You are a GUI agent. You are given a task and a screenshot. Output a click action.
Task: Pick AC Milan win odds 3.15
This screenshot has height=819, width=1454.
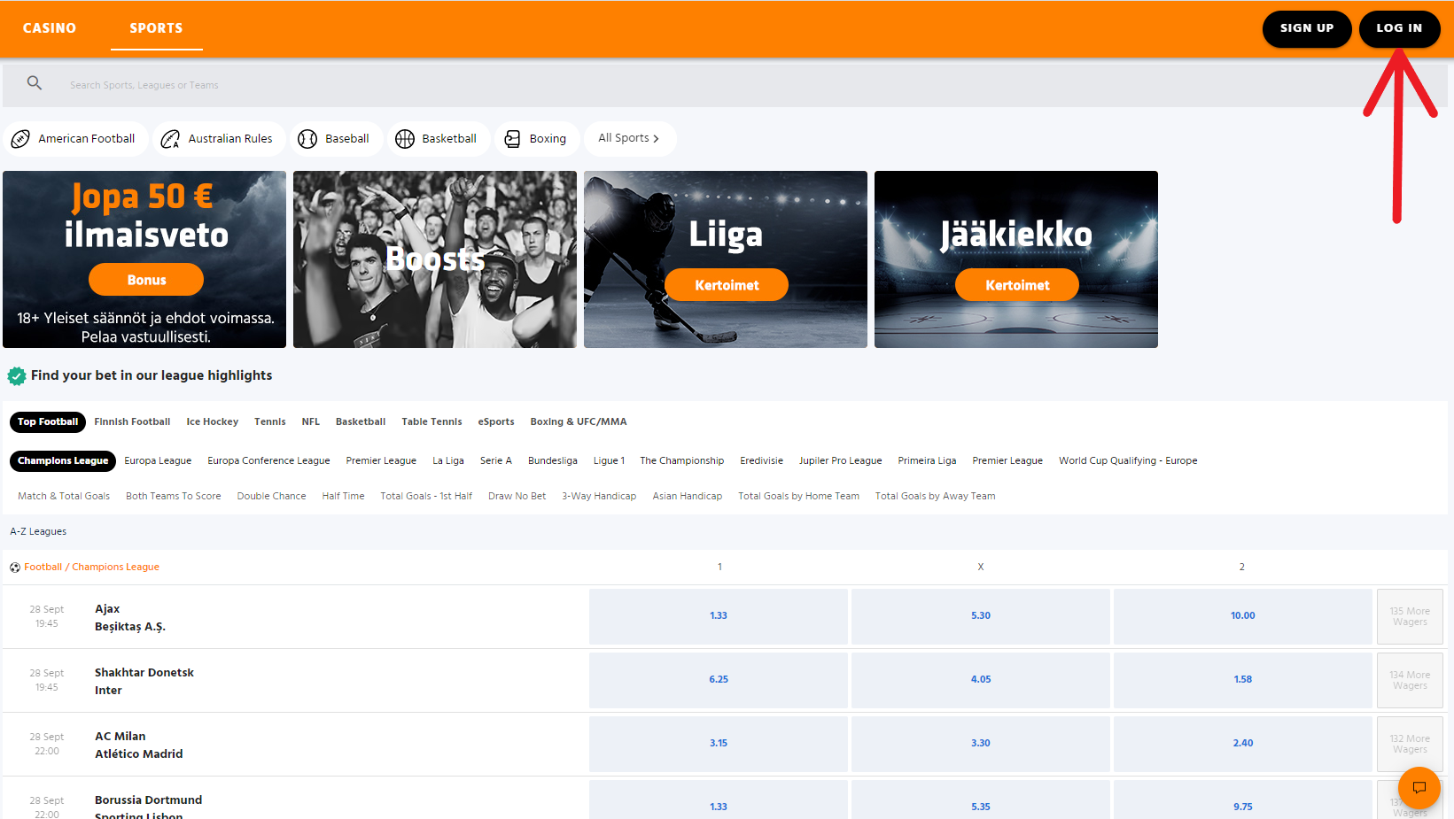click(x=719, y=744)
